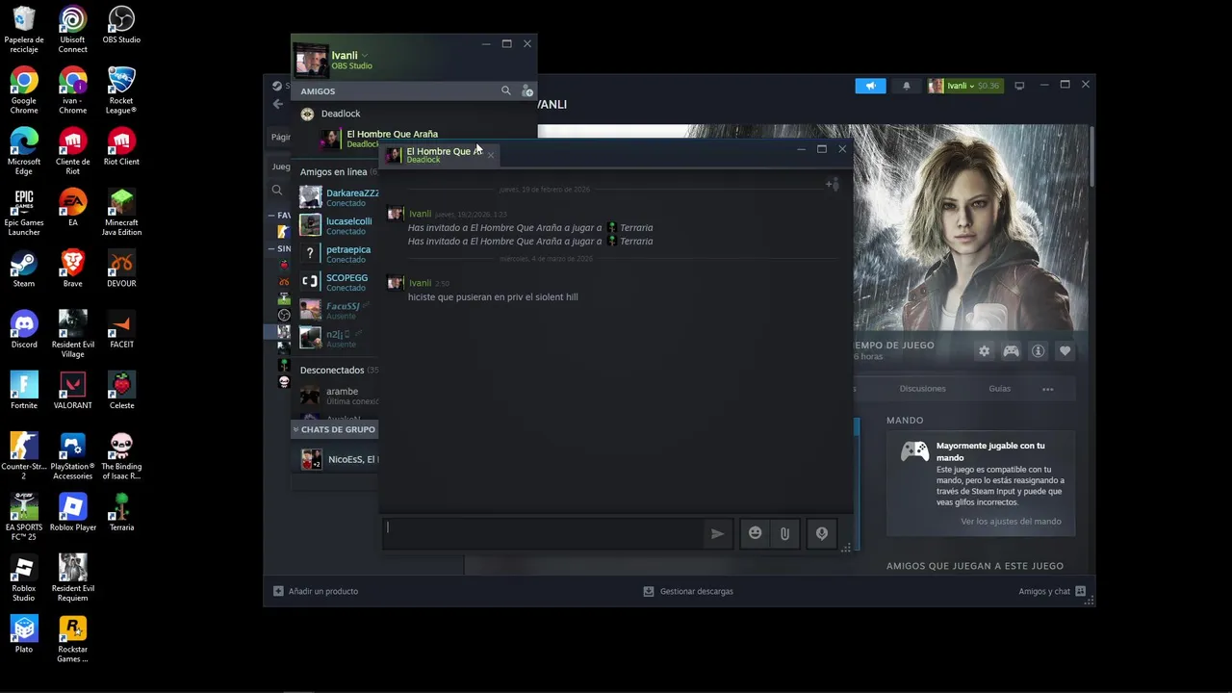
Task: Open Rockstar Games launcher icon
Action: [x=72, y=639]
